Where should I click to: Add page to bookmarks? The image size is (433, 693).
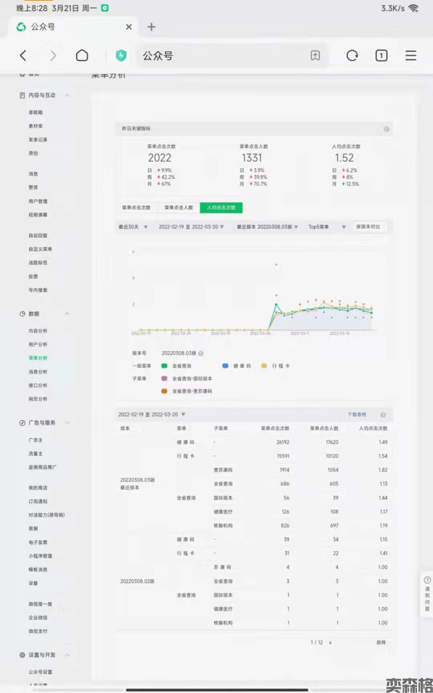pyautogui.click(x=315, y=55)
